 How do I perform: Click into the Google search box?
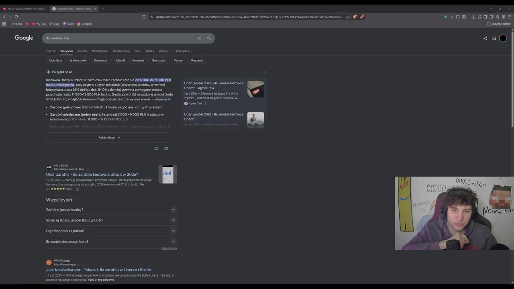click(x=120, y=38)
